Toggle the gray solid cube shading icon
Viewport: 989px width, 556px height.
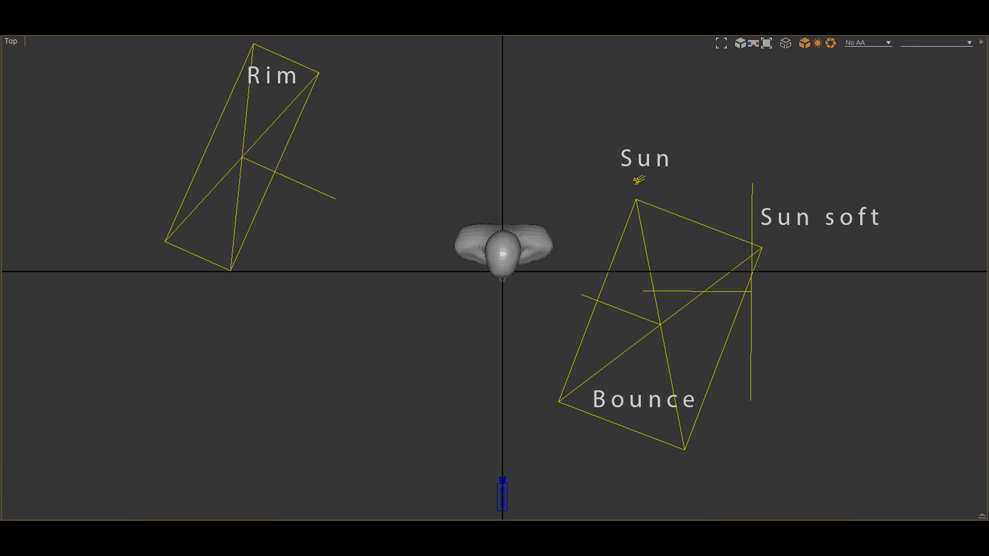pos(740,43)
